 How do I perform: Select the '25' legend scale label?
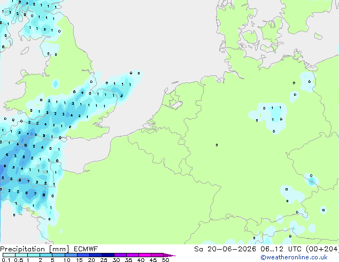(104, 260)
